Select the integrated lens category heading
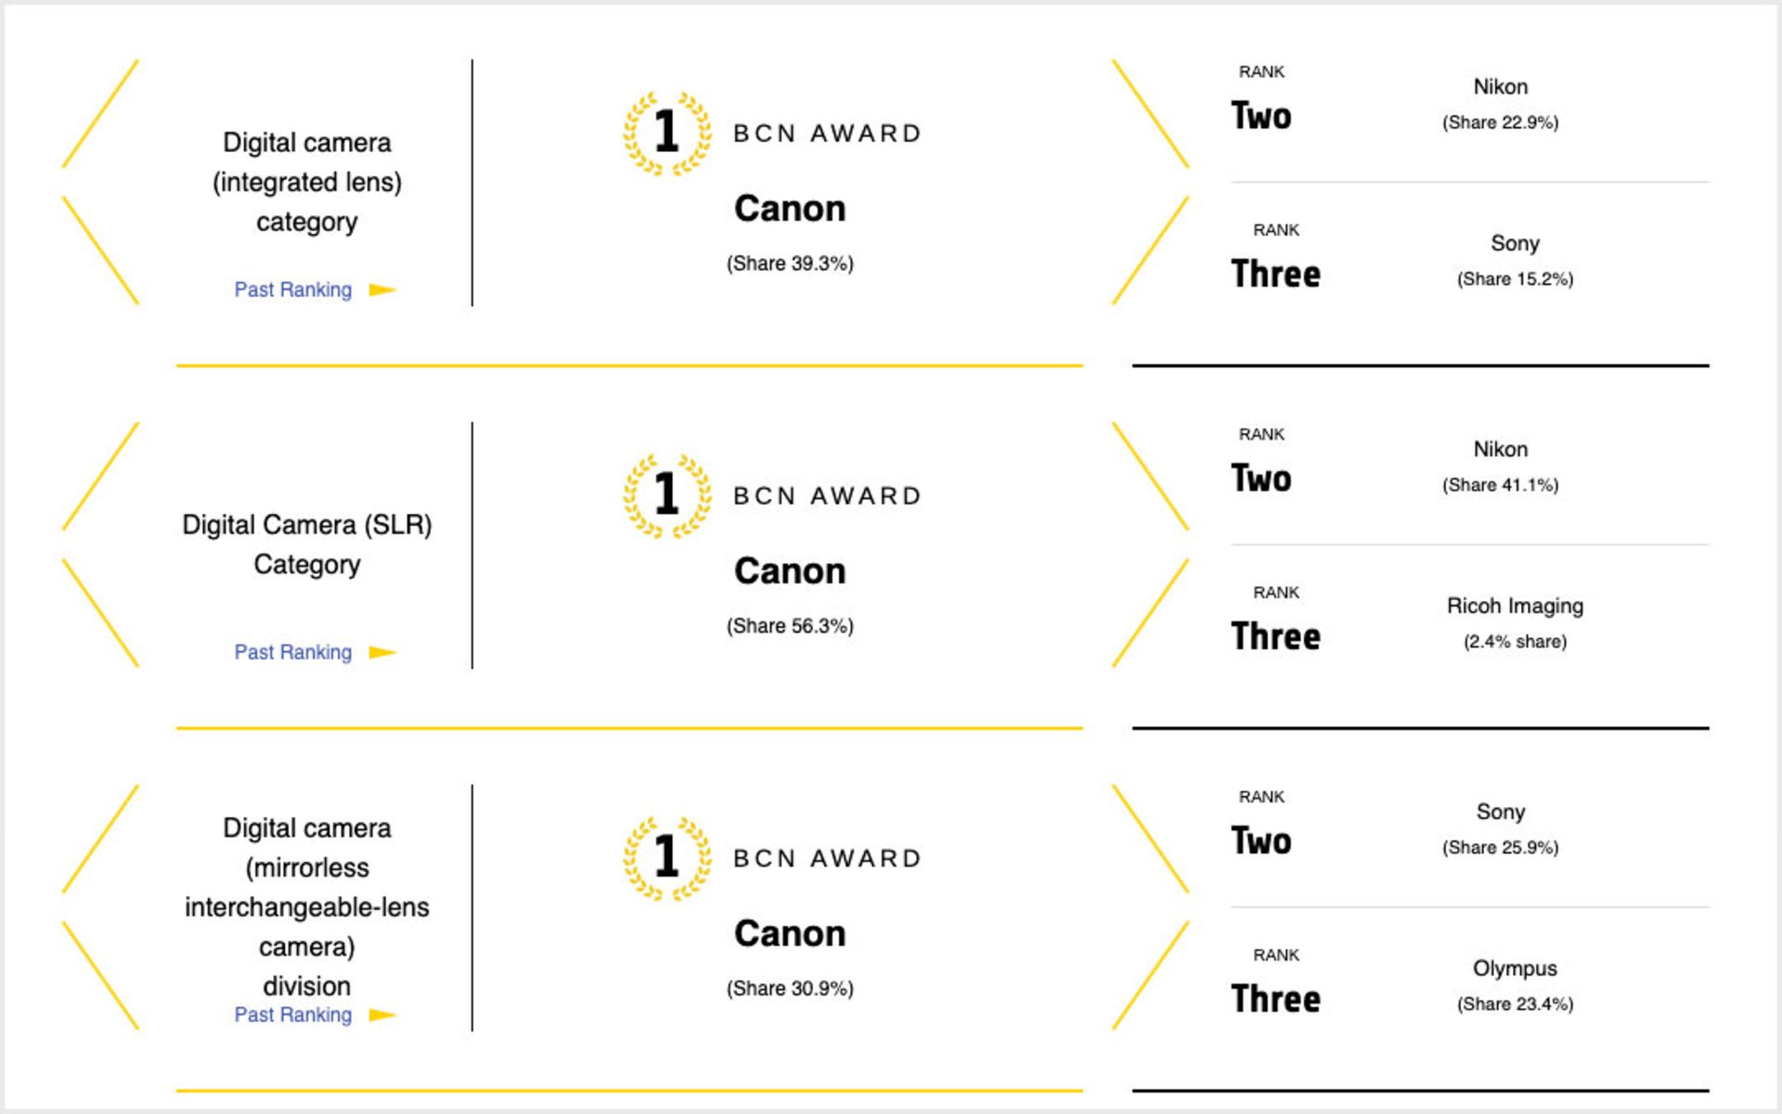The image size is (1782, 1114). click(306, 182)
